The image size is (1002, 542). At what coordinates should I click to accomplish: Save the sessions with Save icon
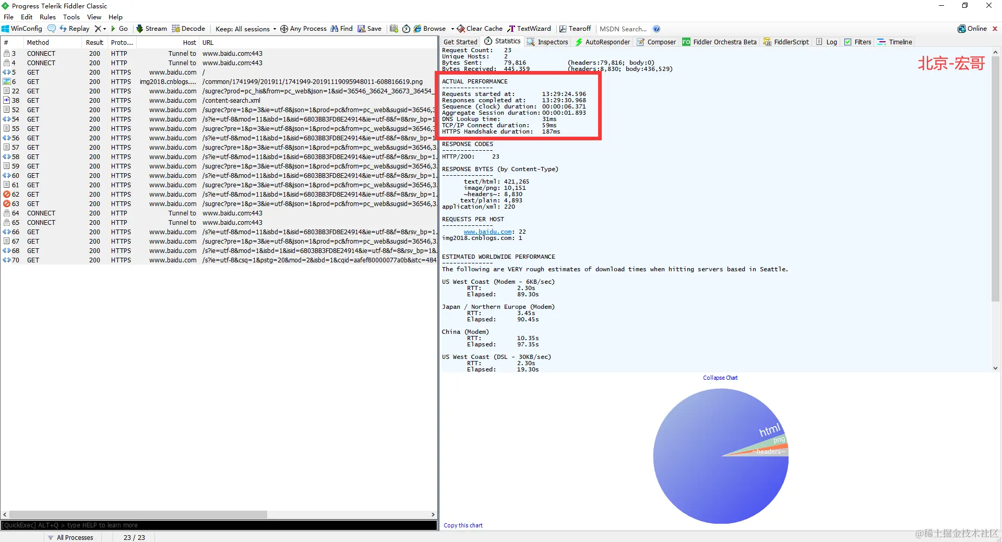369,29
